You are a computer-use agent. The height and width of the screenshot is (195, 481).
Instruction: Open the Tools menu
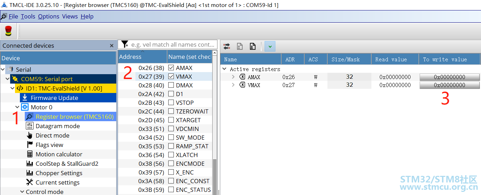coord(28,16)
